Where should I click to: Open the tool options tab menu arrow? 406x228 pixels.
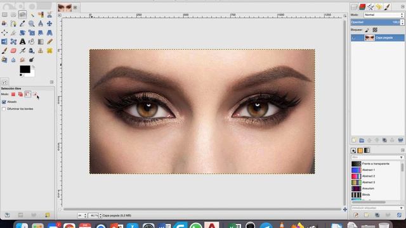pos(52,82)
